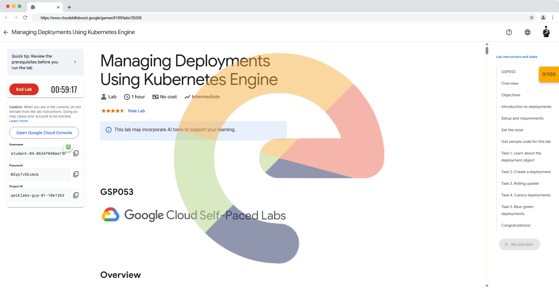Go back using the page header arrow

point(6,32)
